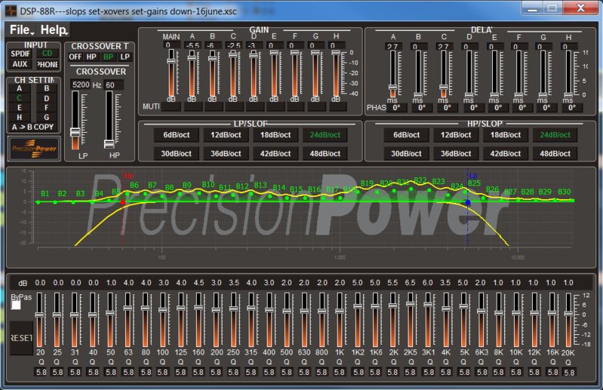Select 12dB/oct LP slope
Screen dimensions: 603x390
tap(226, 135)
